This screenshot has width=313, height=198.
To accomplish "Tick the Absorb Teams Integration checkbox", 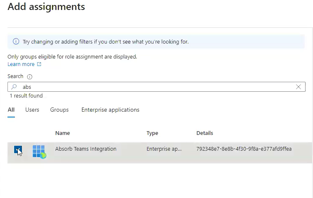I will [18, 149].
